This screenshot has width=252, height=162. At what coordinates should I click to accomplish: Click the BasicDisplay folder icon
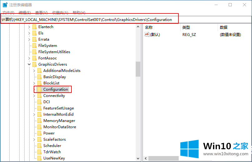tap(39, 77)
